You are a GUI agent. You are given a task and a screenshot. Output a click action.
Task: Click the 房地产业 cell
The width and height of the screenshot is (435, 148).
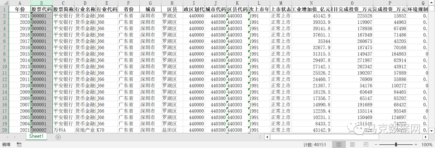pos(85,130)
